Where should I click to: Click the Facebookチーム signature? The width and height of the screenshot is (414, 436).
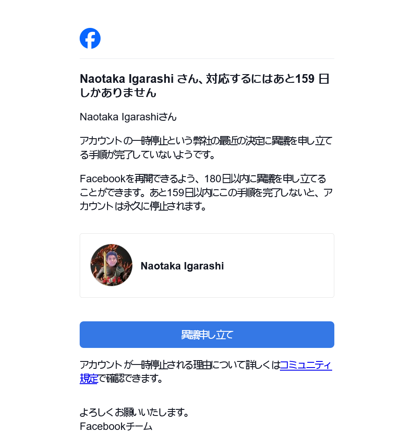[116, 426]
